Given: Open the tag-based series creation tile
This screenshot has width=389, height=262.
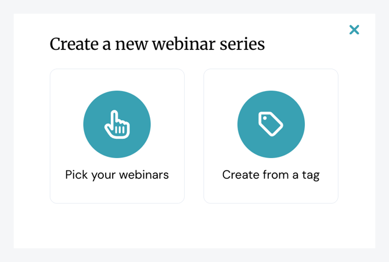Looking at the screenshot, I should pos(271,136).
